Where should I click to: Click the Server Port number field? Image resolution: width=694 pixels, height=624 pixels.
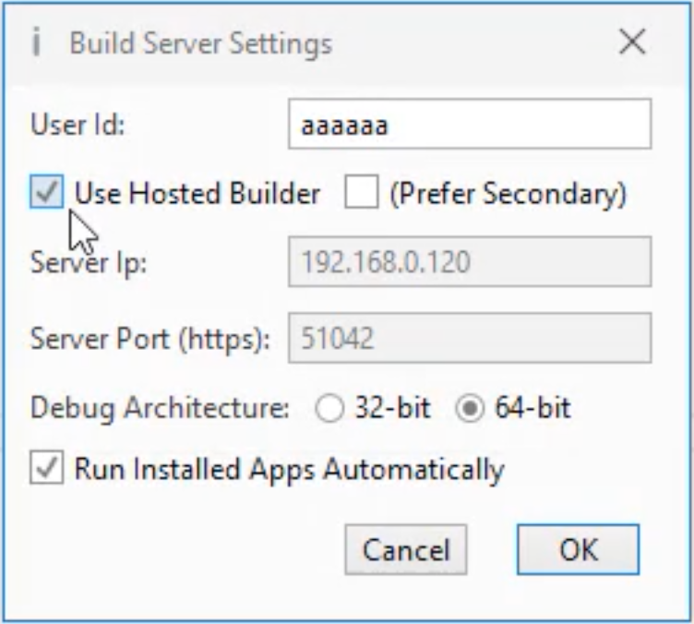pos(470,338)
